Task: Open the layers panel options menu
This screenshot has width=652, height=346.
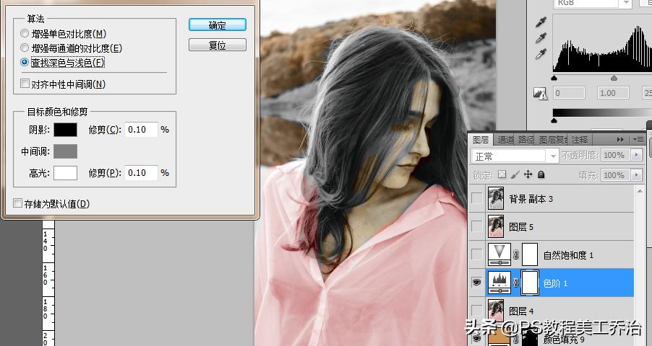Action: (x=638, y=139)
